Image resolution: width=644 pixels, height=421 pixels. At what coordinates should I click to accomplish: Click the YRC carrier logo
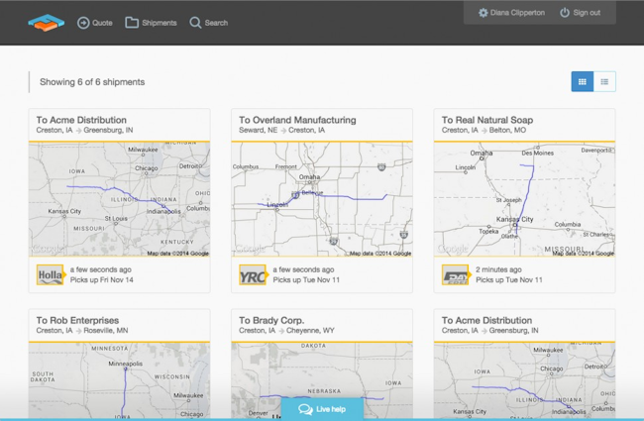click(x=253, y=274)
